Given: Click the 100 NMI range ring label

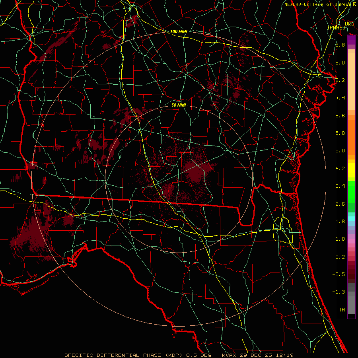Looking at the screenshot, I should click(179, 31).
